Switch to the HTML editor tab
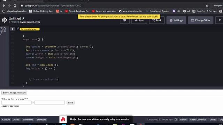 (x=1, y=31)
